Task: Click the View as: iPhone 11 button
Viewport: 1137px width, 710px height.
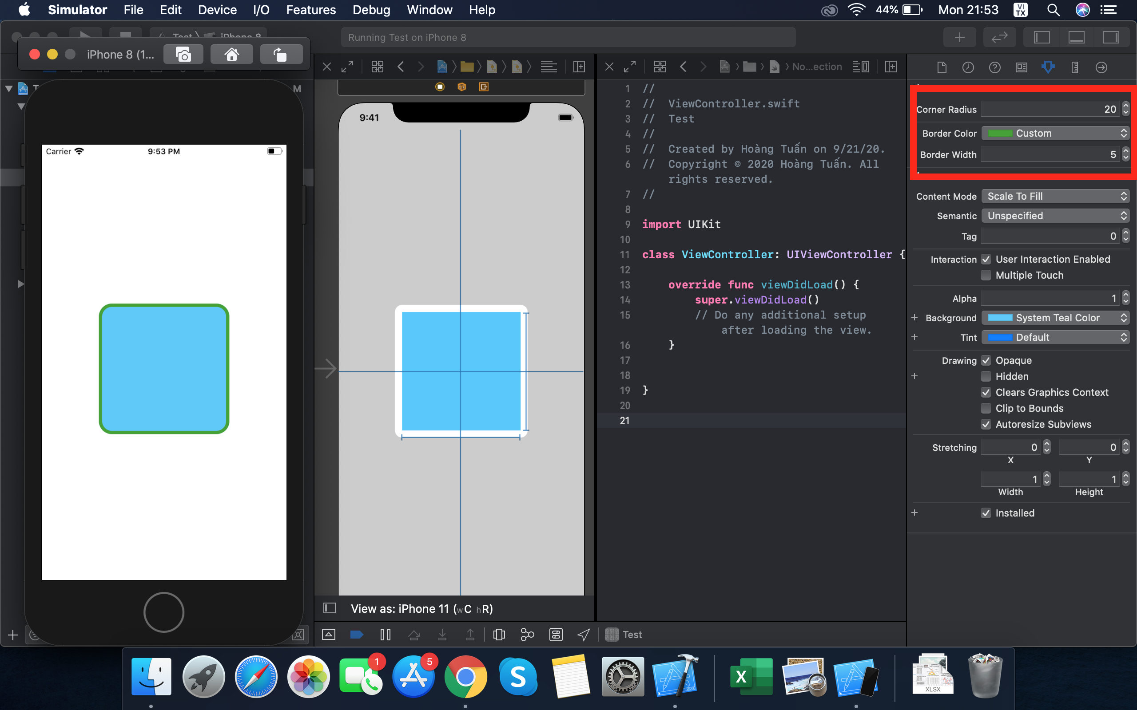Action: tap(421, 608)
